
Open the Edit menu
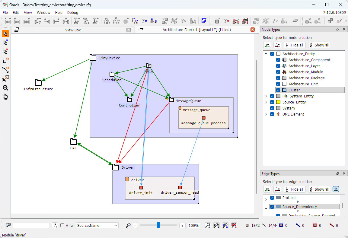pyautogui.click(x=16, y=13)
